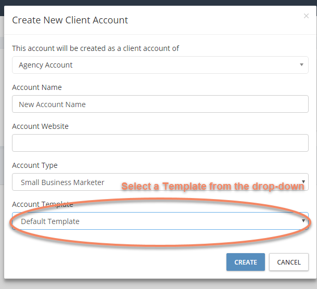Open the Default Template dropdown
Image resolution: width=317 pixels, height=289 pixels.
click(160, 221)
